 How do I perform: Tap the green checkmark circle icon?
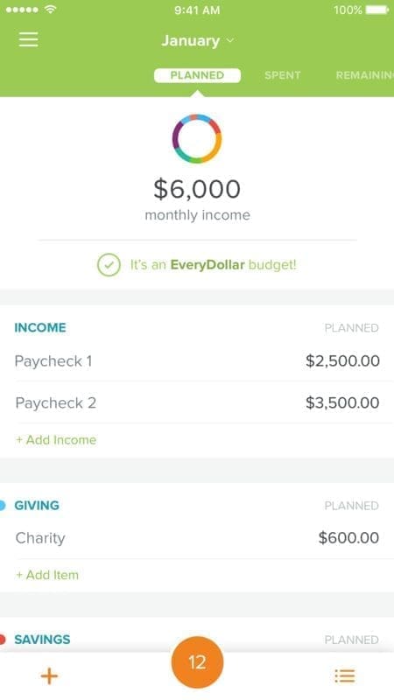(109, 265)
